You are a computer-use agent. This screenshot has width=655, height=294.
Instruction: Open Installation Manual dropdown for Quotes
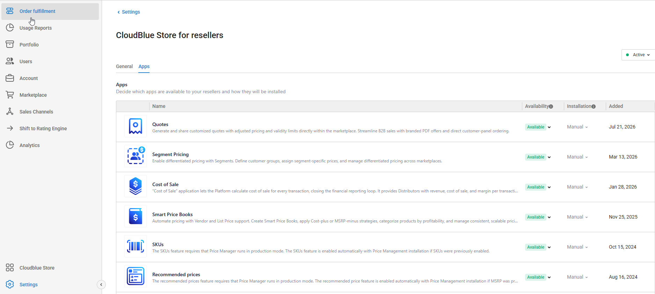pyautogui.click(x=577, y=127)
